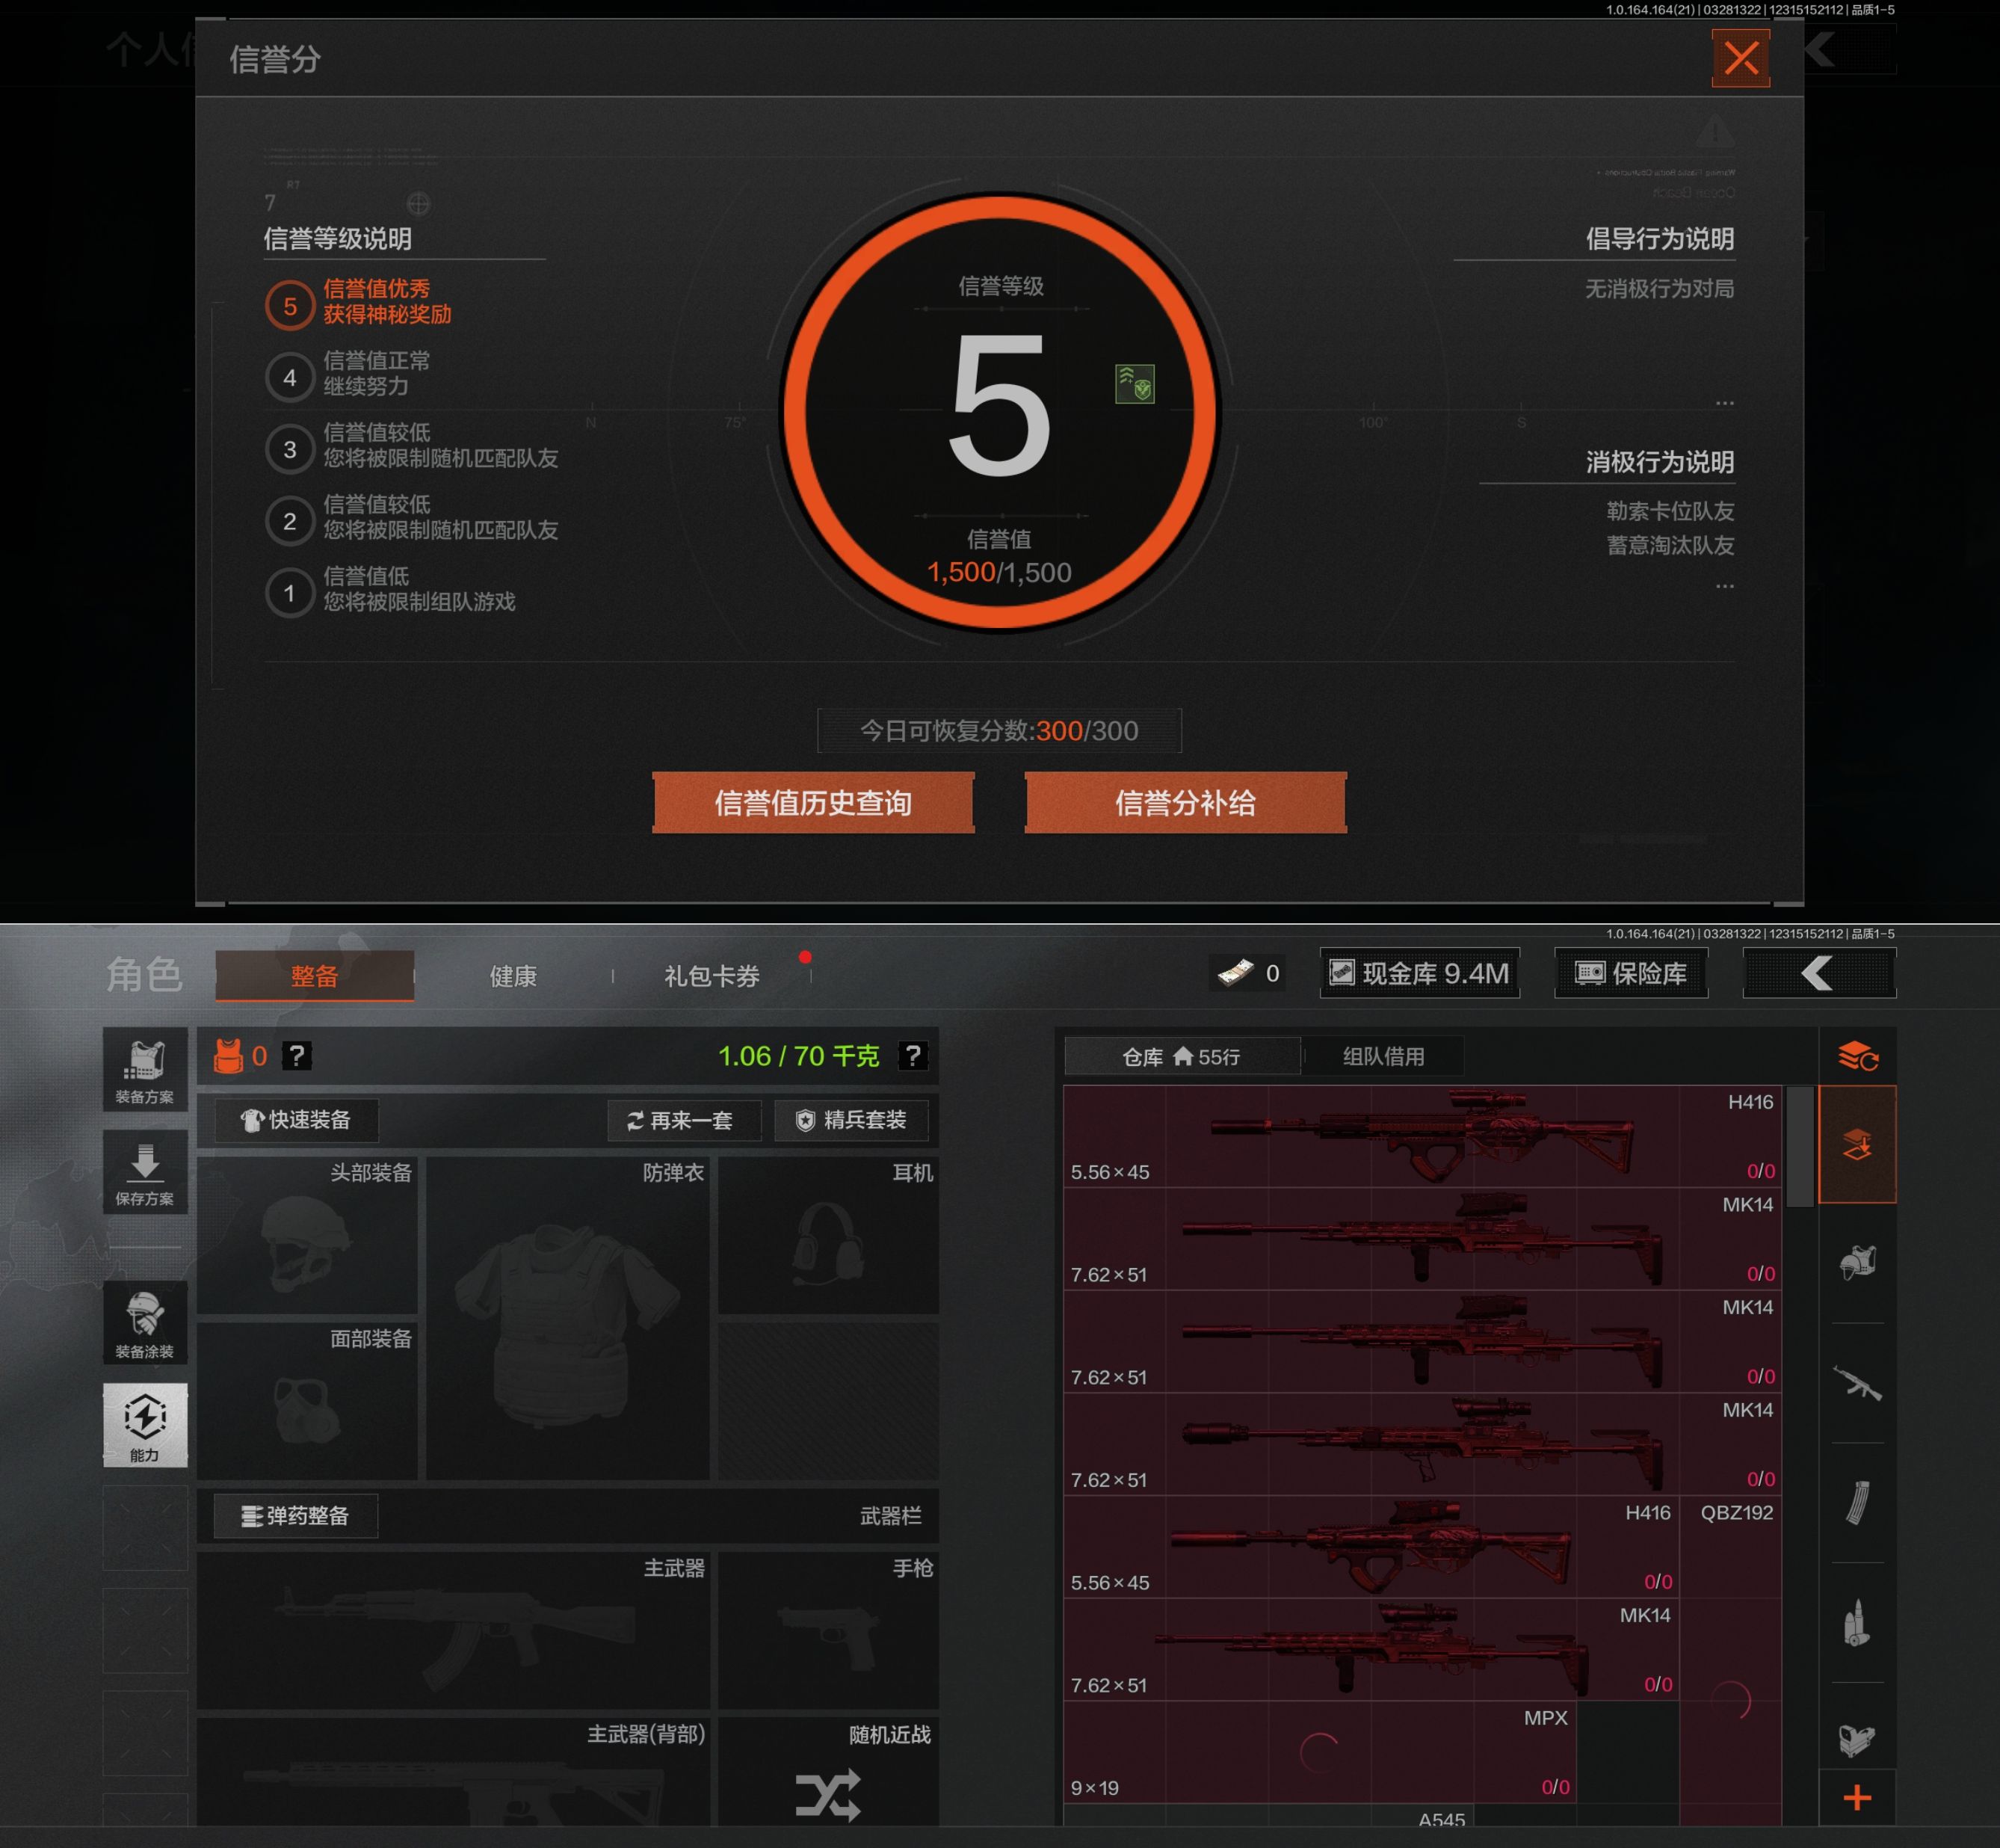2000x1848 pixels.
Task: Filter warehouse by magazine category icon
Action: click(x=1857, y=1502)
